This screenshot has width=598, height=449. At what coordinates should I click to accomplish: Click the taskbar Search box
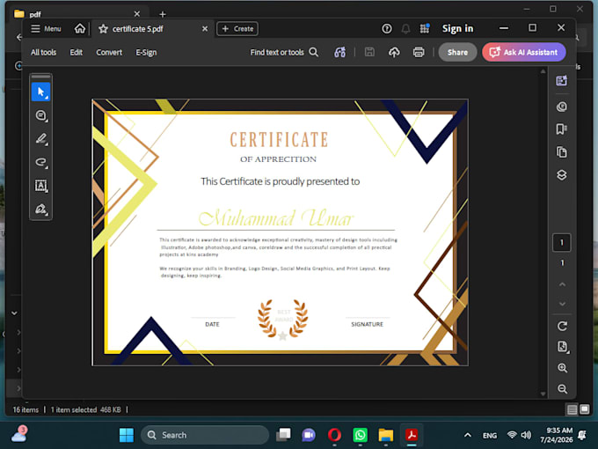pos(205,435)
